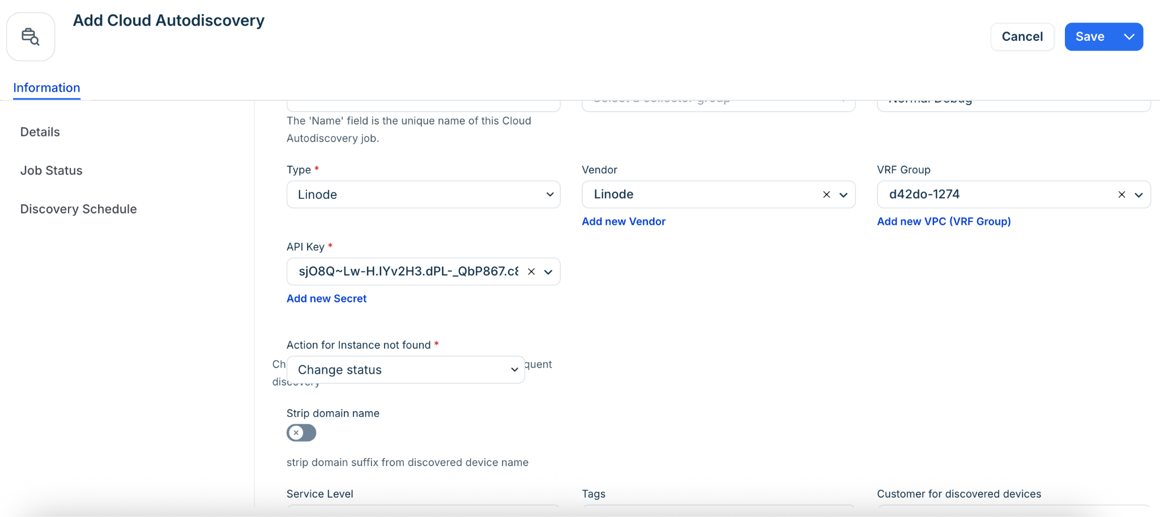
Task: Click the d42do-1274 VRF Group value
Action: point(924,194)
